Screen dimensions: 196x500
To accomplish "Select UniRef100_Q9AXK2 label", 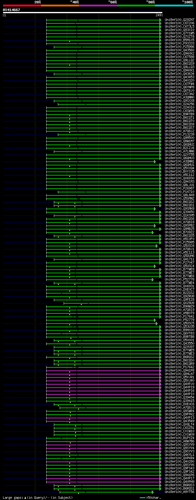I will (179, 54).
